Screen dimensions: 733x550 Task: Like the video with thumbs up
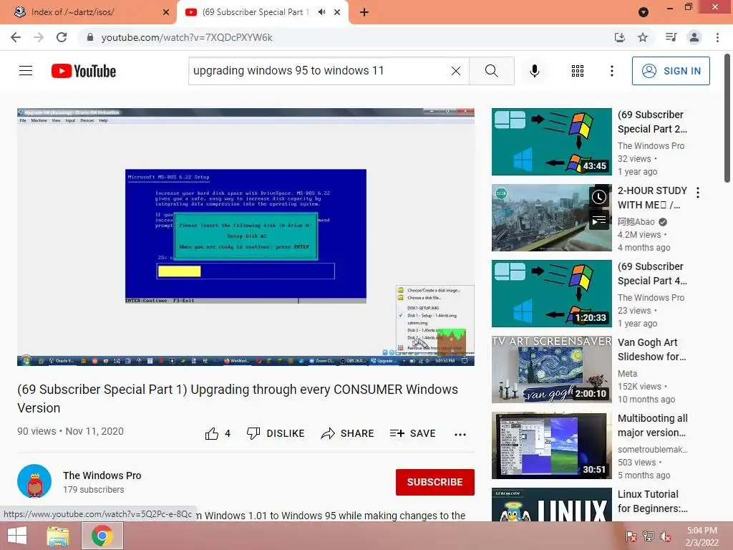[211, 433]
